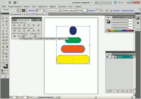Select the Pen tool

pos(3,25)
